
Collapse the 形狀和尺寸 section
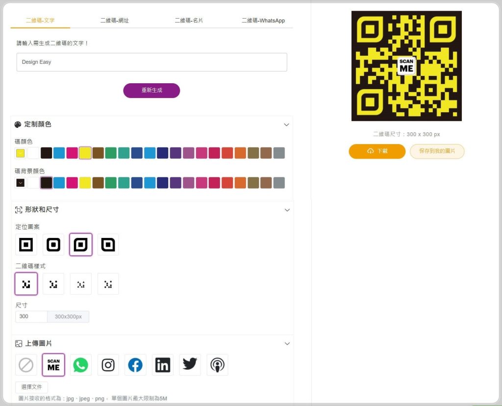287,210
